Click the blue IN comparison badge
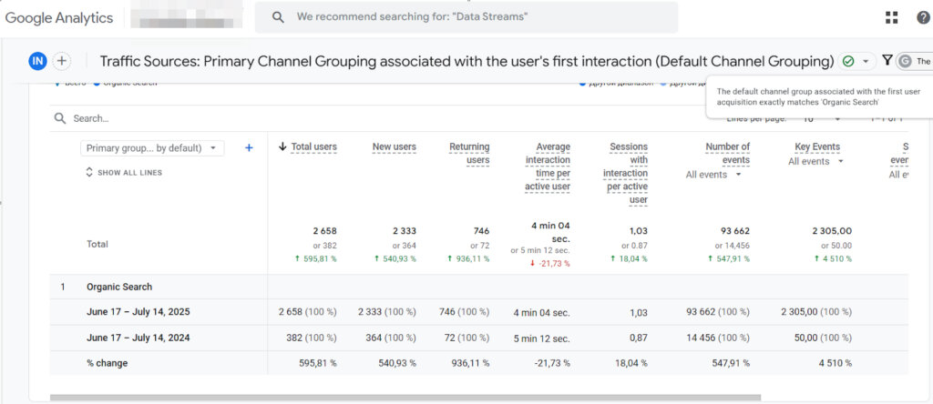The height and width of the screenshot is (404, 933). 37,61
